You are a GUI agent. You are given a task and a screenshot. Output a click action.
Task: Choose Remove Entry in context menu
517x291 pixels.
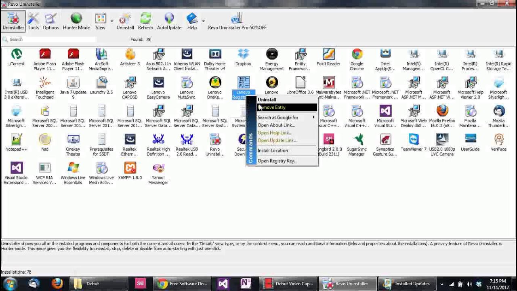(287, 107)
